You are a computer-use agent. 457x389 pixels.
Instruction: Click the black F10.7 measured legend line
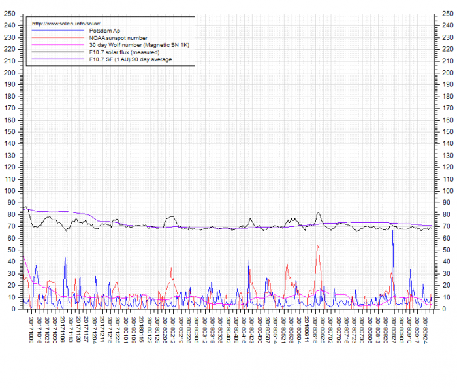59,52
